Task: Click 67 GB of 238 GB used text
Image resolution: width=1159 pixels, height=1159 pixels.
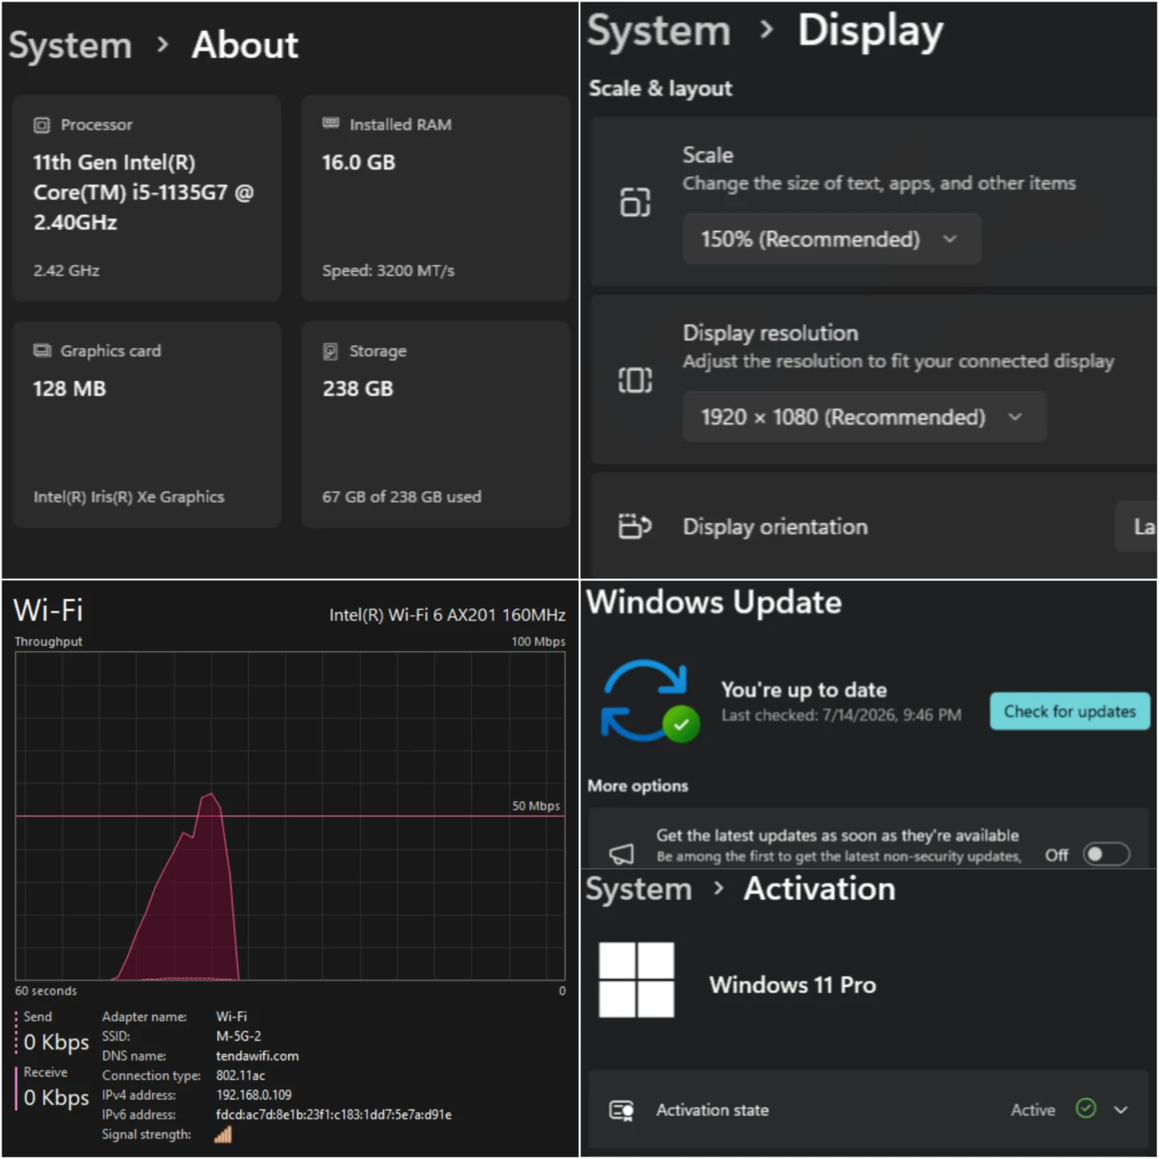Action: (x=402, y=497)
